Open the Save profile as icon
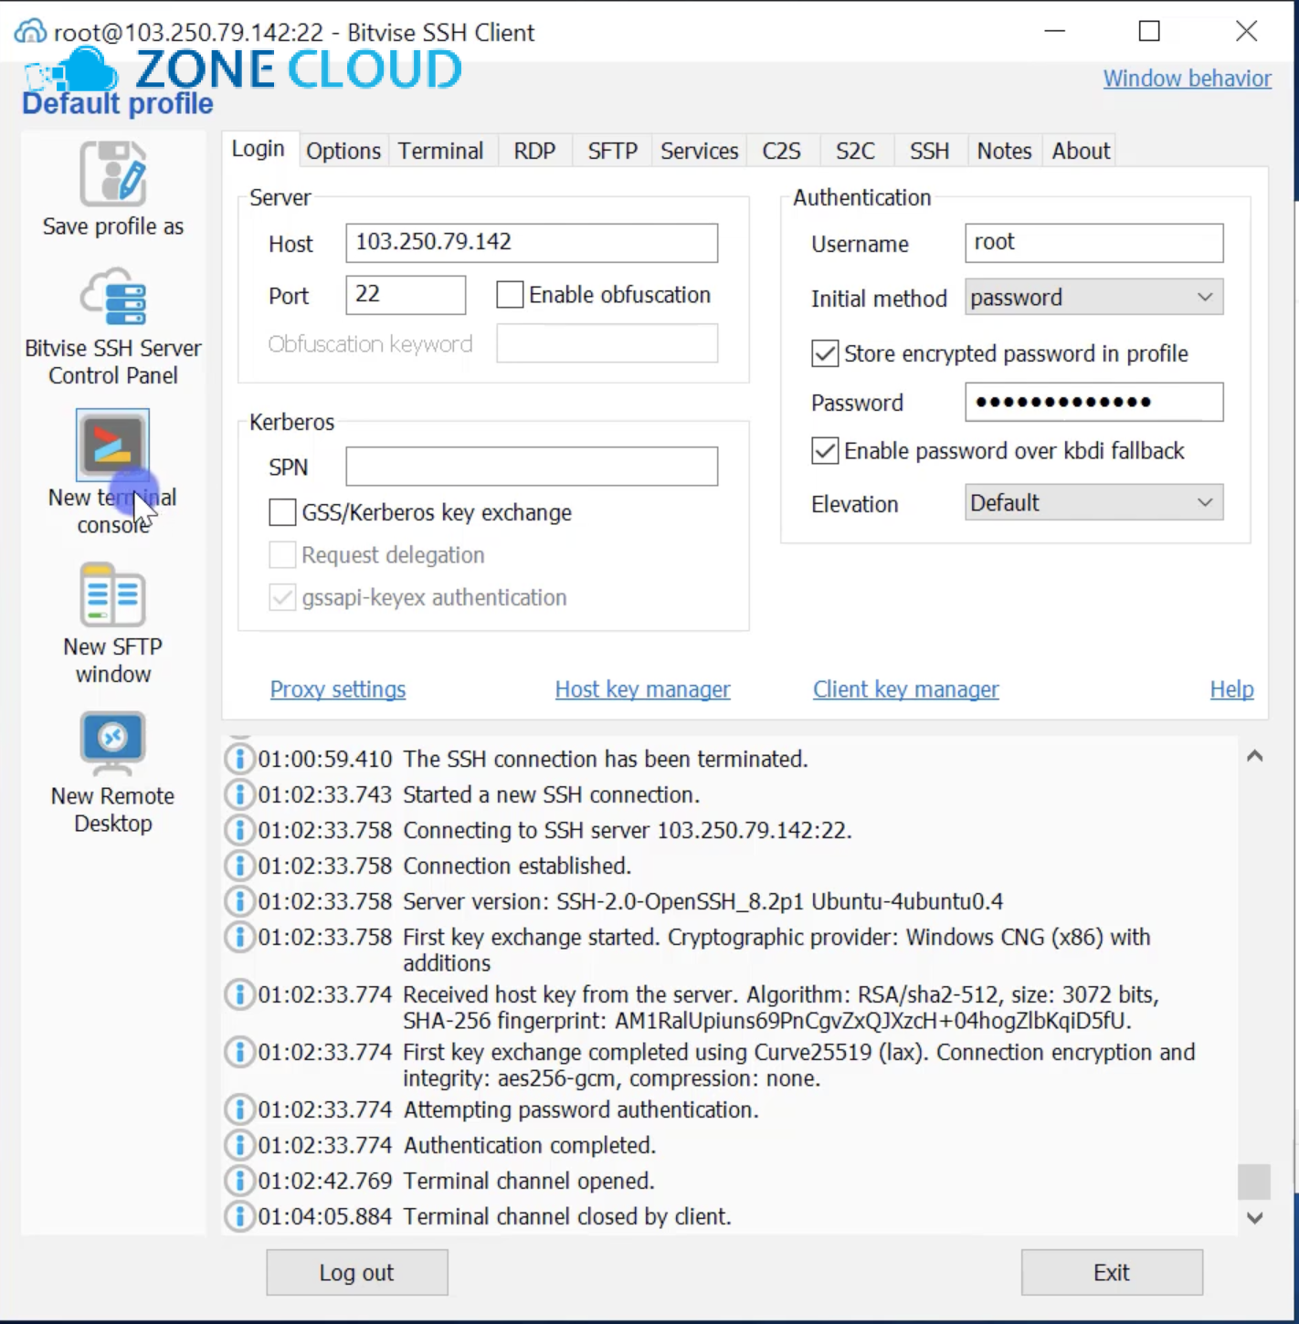 point(113,173)
